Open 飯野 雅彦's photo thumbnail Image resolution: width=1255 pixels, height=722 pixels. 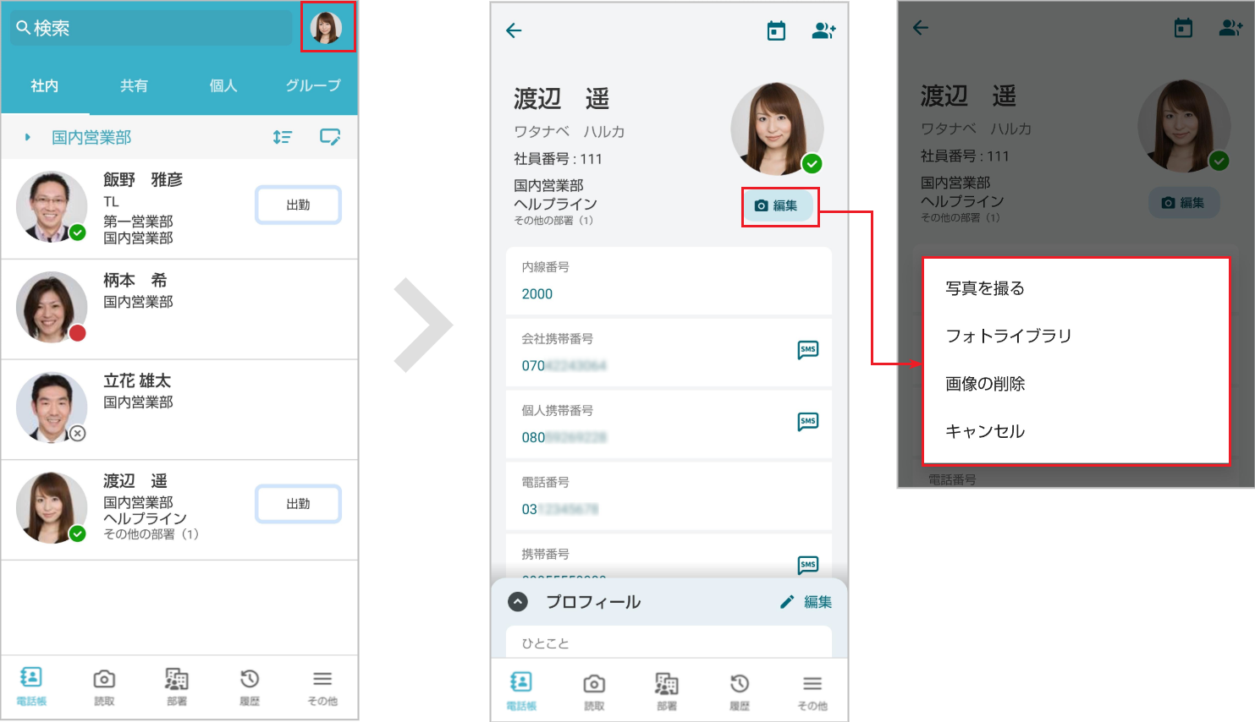click(52, 207)
